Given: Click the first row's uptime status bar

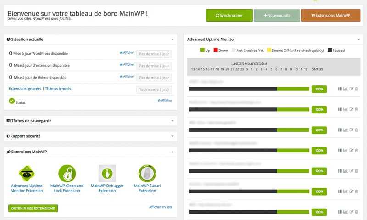Looking at the screenshot, I should [249, 89].
